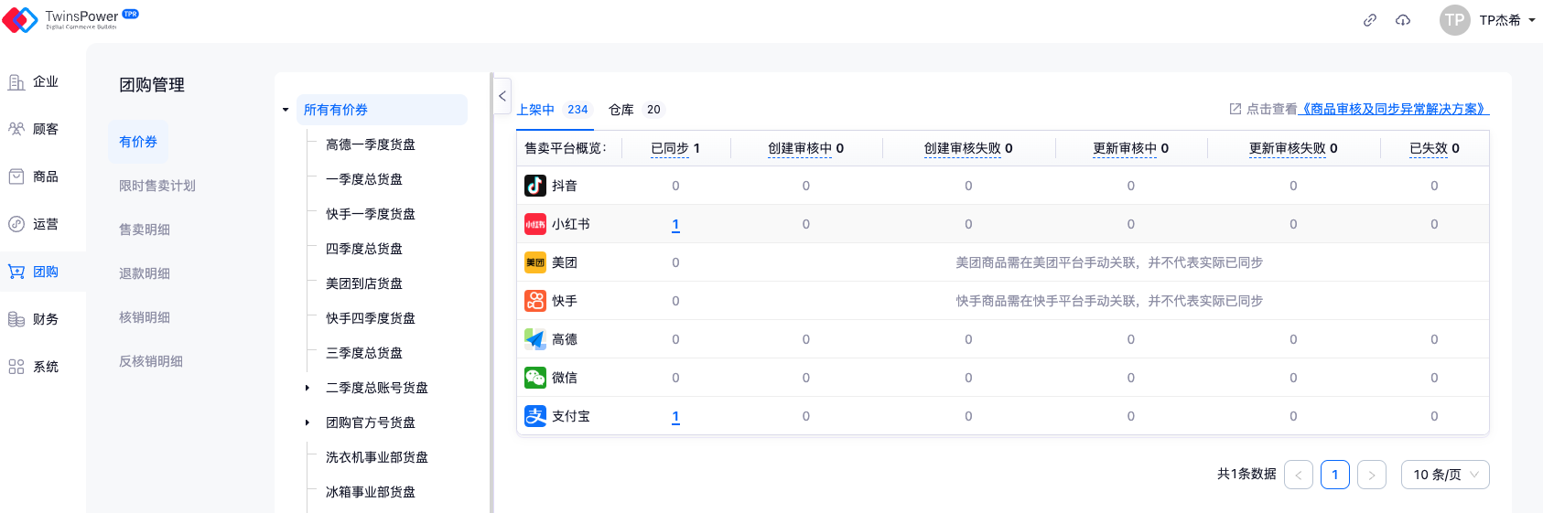Click the cloud download icon
The width and height of the screenshot is (1543, 513).
tap(1402, 20)
